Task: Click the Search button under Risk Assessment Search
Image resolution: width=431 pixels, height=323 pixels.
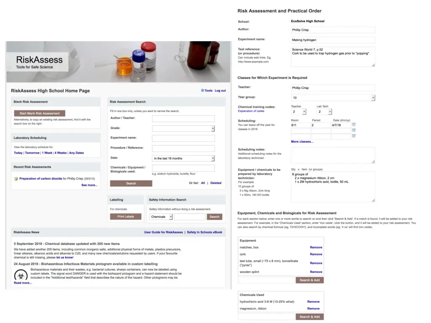Action: [131, 183]
